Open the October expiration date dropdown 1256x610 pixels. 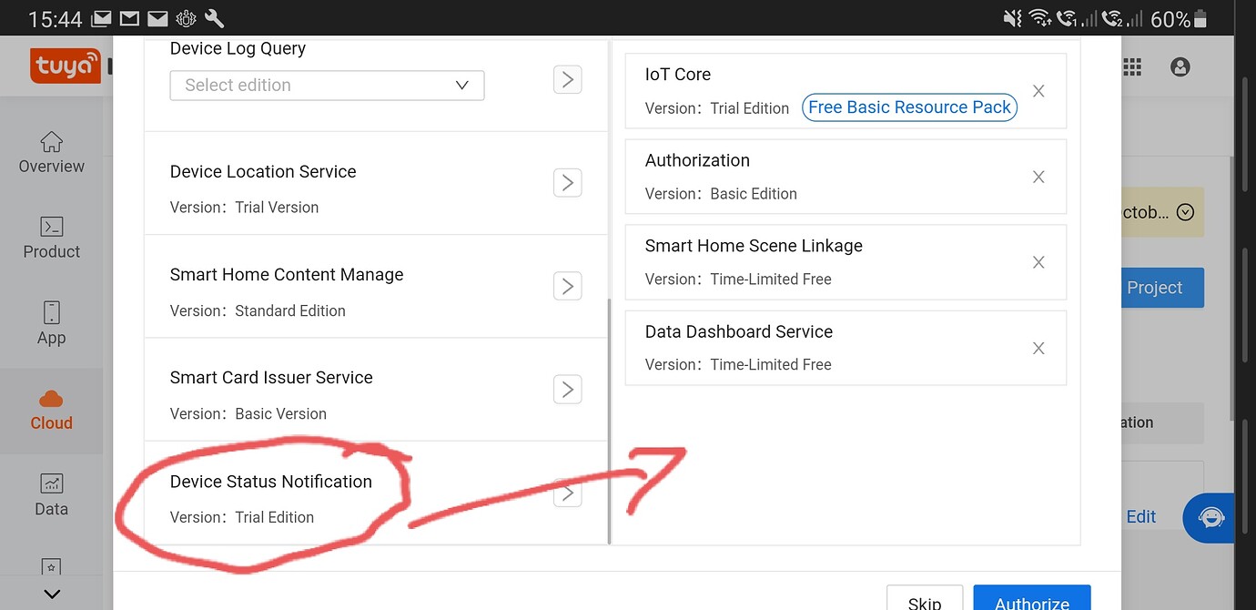pyautogui.click(x=1185, y=211)
